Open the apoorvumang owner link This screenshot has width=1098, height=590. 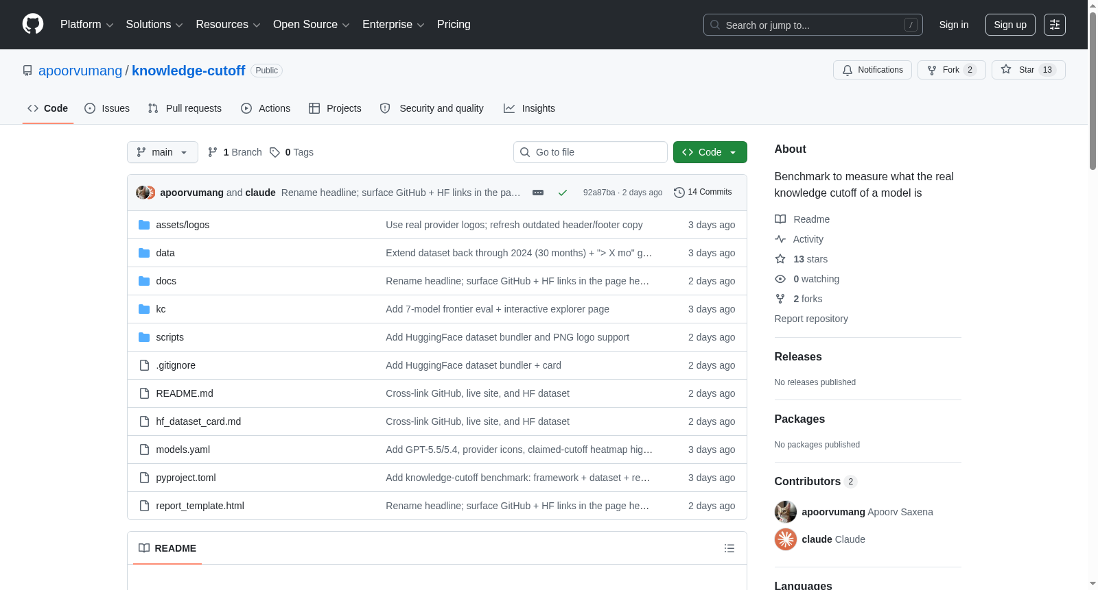(80, 71)
